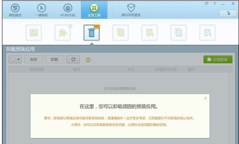Image resolution: width=239 pixels, height=144 pixels.
Task: Toggle the select-all checkbox
Action: click(13, 59)
